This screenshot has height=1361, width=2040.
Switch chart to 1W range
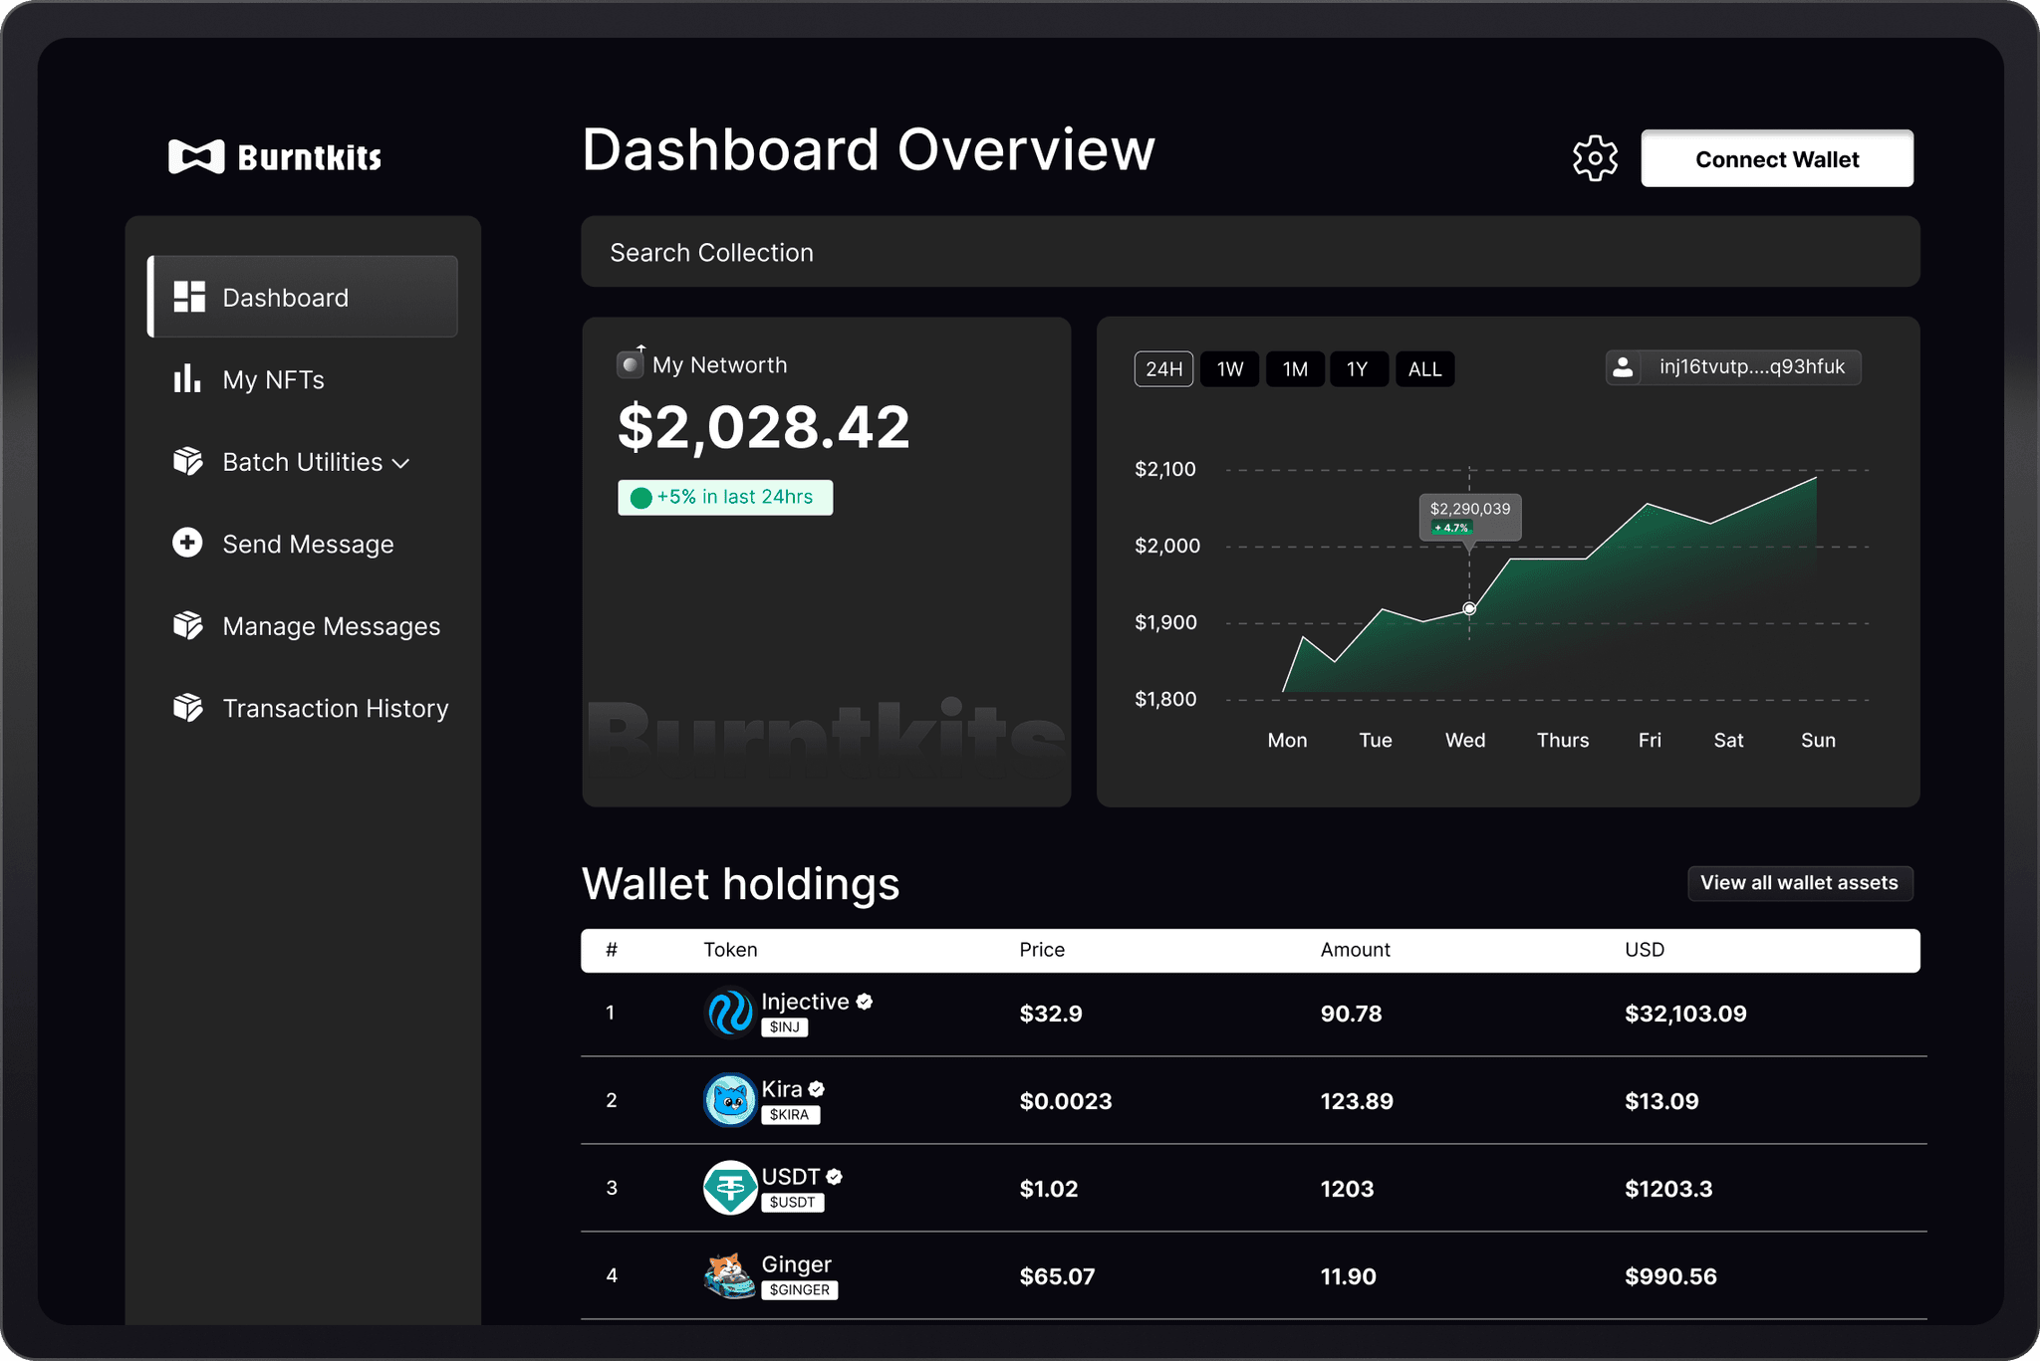coord(1230,369)
